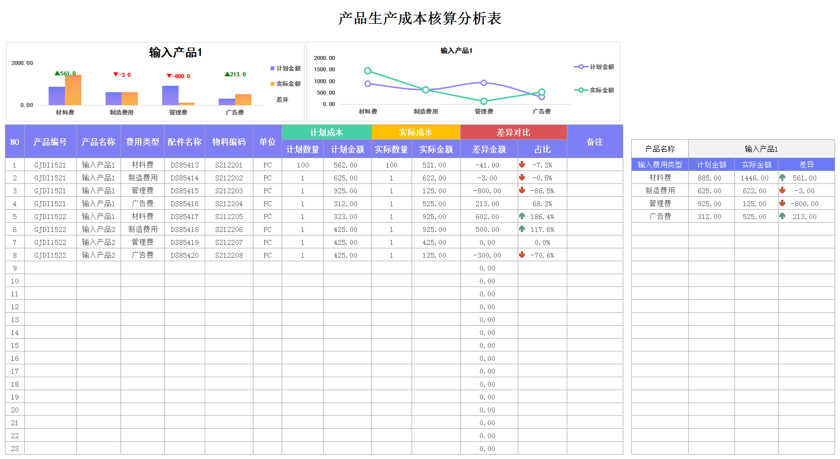Select the 实际成本 header group
The image size is (840, 459).
point(416,132)
